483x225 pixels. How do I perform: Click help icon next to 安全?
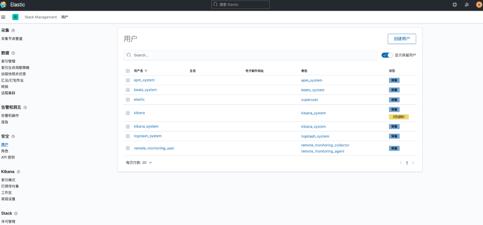tap(13, 137)
